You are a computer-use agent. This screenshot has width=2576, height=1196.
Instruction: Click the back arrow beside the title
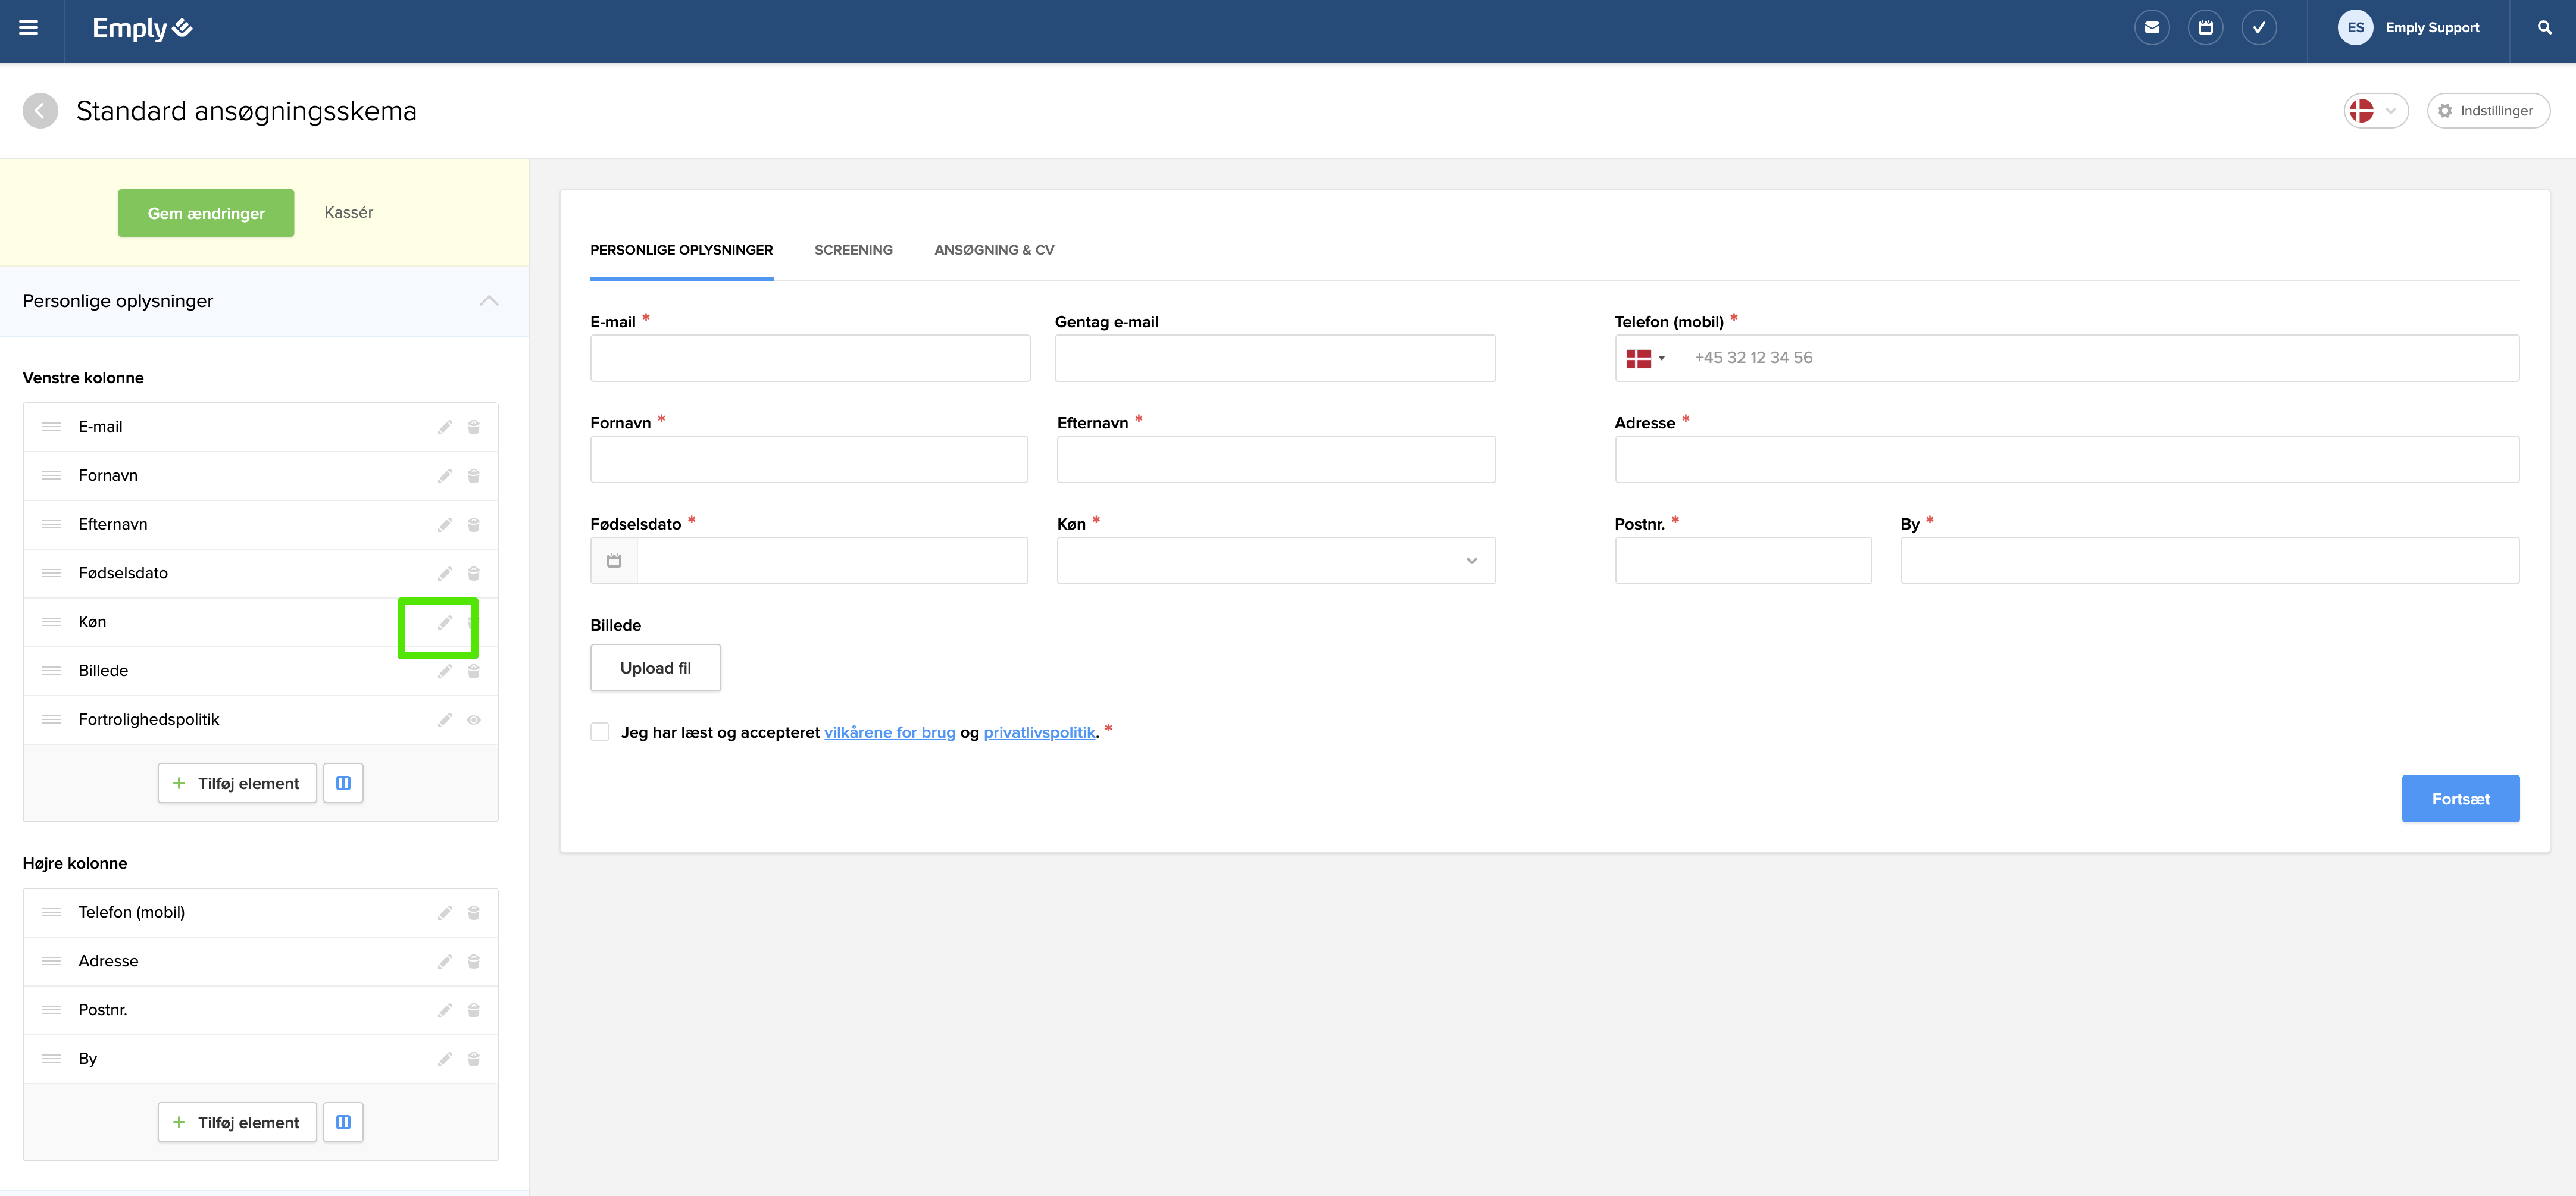(x=40, y=111)
